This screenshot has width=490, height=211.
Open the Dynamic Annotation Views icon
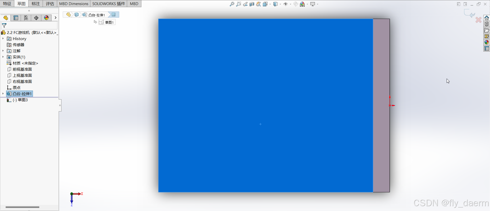coord(259,4)
